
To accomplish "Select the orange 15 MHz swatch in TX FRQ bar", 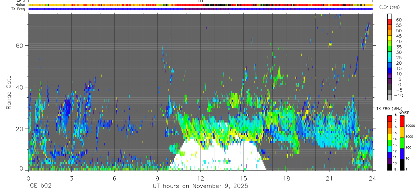I will click(390, 131).
